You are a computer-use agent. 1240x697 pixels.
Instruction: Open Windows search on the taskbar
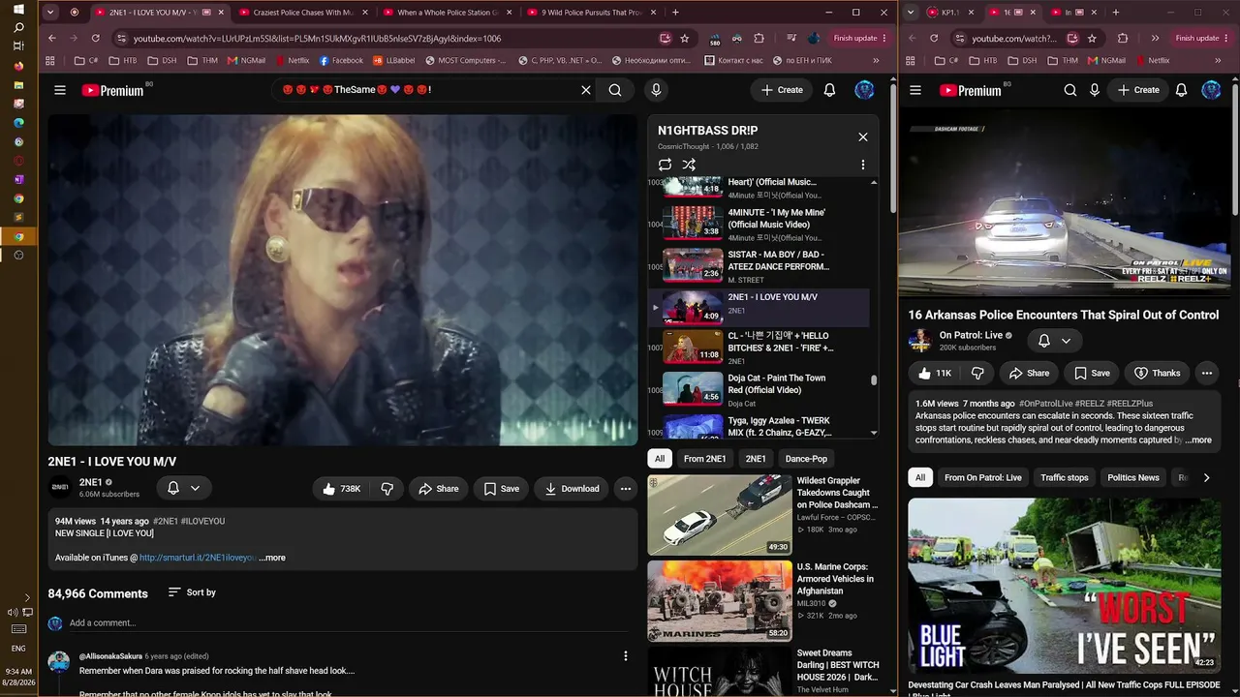(x=18, y=27)
